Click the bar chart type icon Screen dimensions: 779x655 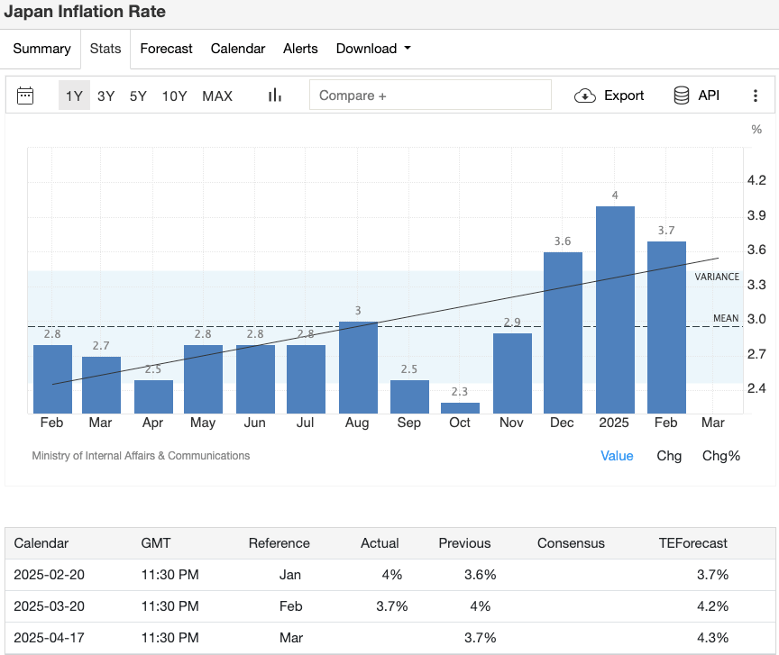(x=275, y=96)
